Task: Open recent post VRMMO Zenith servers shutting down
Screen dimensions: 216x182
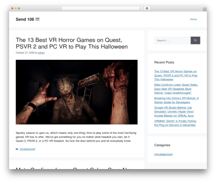Action: (175, 123)
